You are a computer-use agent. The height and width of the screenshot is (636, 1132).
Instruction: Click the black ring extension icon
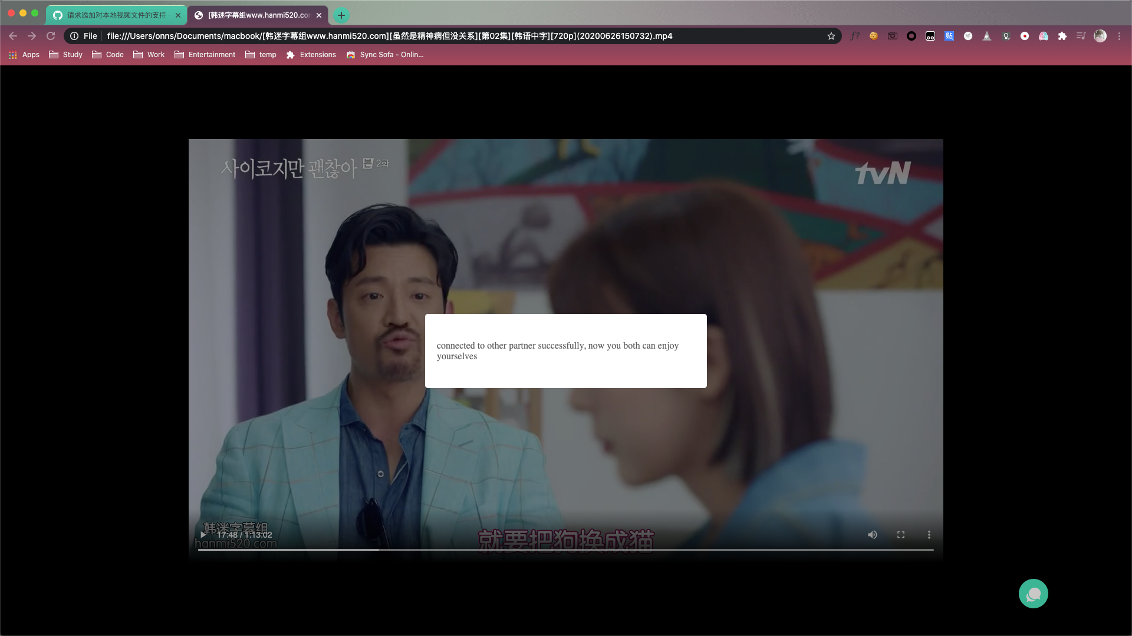[x=911, y=36]
